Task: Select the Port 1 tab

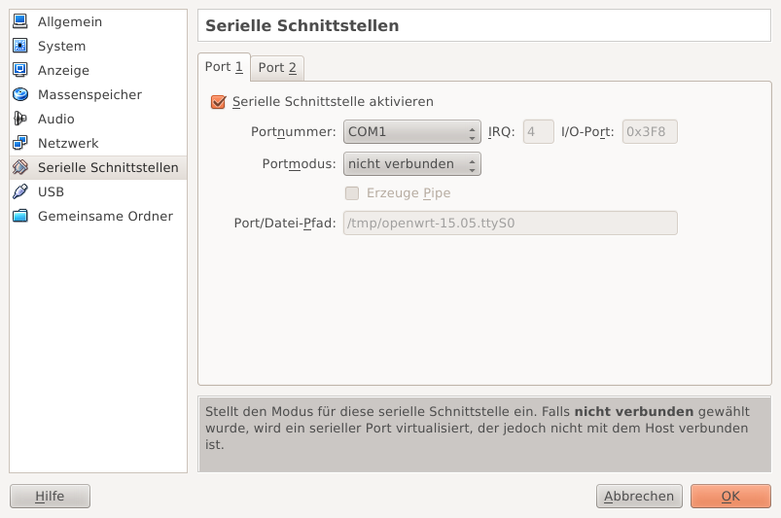Action: coord(224,67)
